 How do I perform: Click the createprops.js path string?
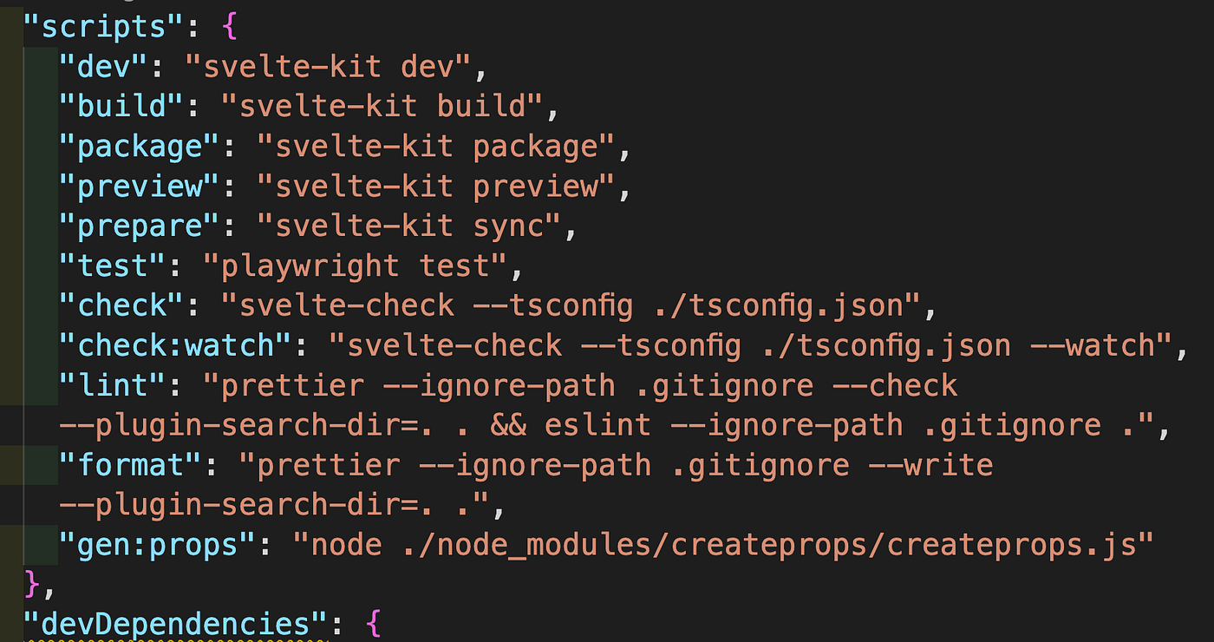(x=723, y=546)
